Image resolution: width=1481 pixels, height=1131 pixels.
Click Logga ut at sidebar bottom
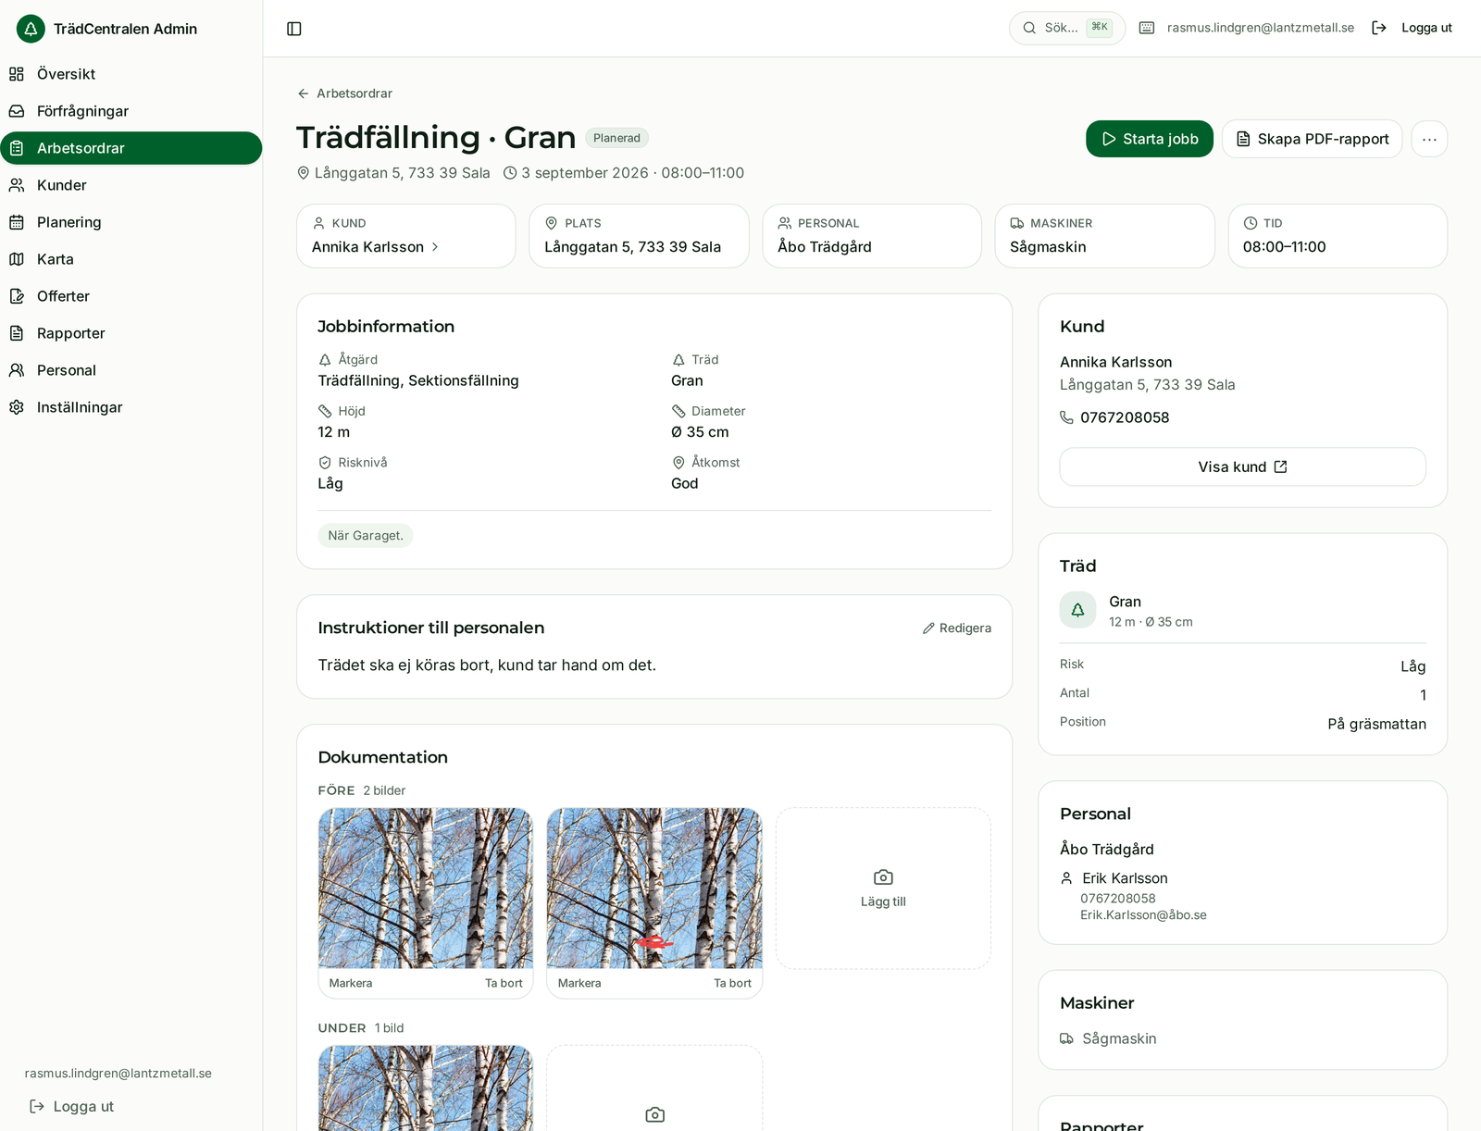tap(72, 1106)
